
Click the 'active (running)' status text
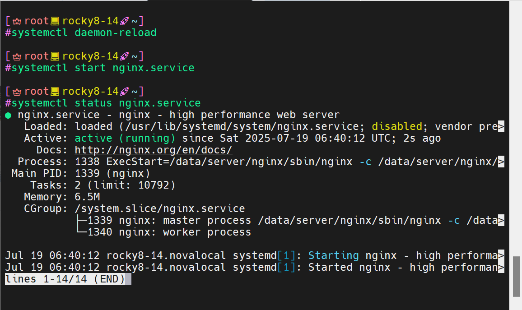coord(125,139)
